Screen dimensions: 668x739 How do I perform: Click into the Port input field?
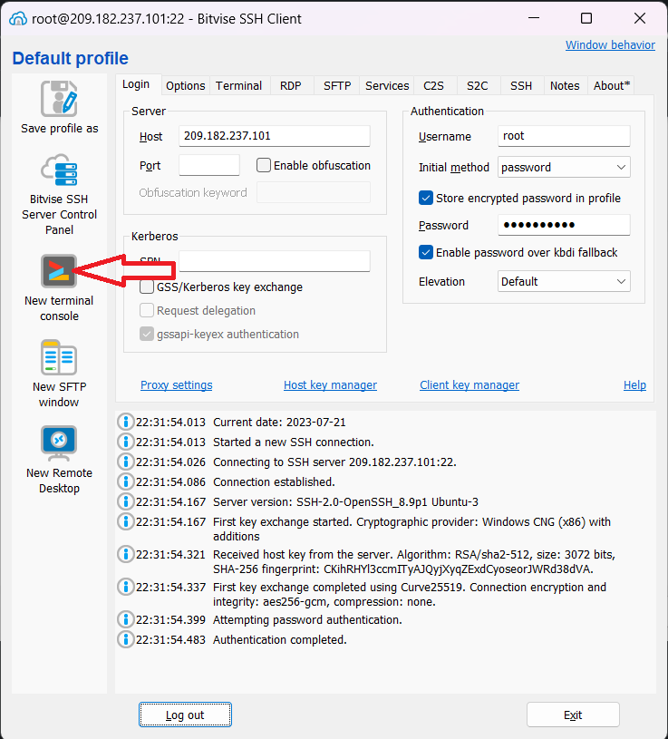click(209, 166)
